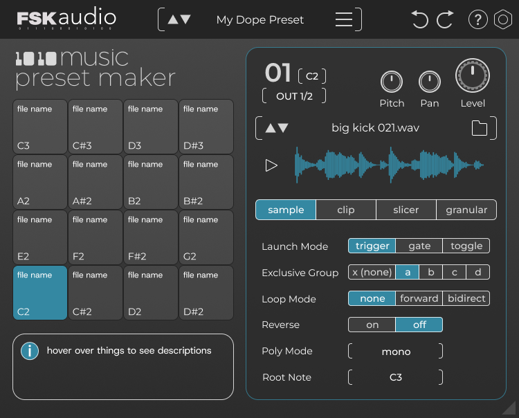Open the Poly Mode mono selector
Viewport: 519px width, 418px height.
396,352
